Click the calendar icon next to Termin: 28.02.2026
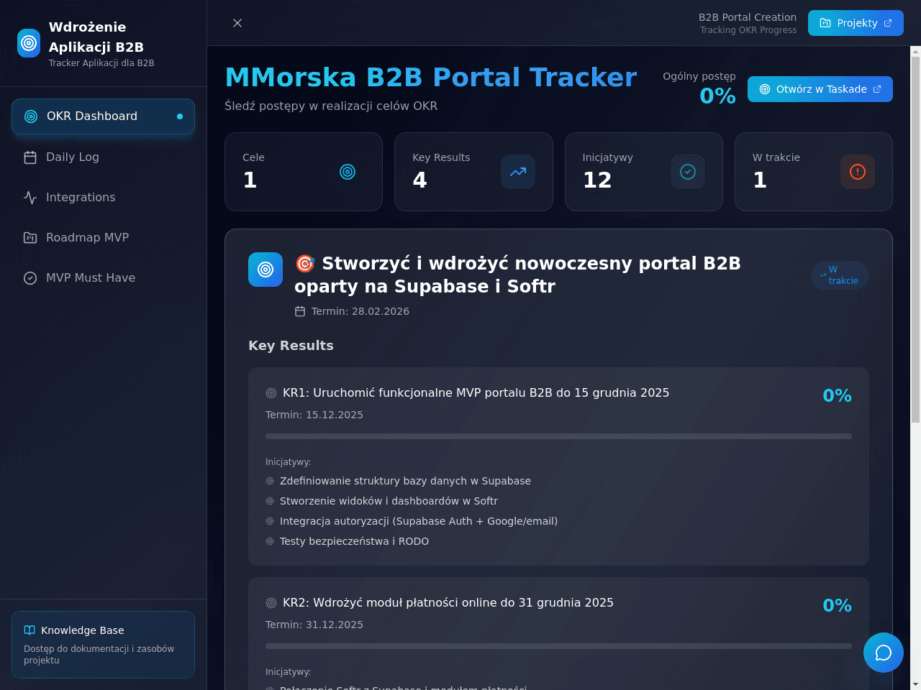Screen dimensions: 921x690 tap(300, 311)
